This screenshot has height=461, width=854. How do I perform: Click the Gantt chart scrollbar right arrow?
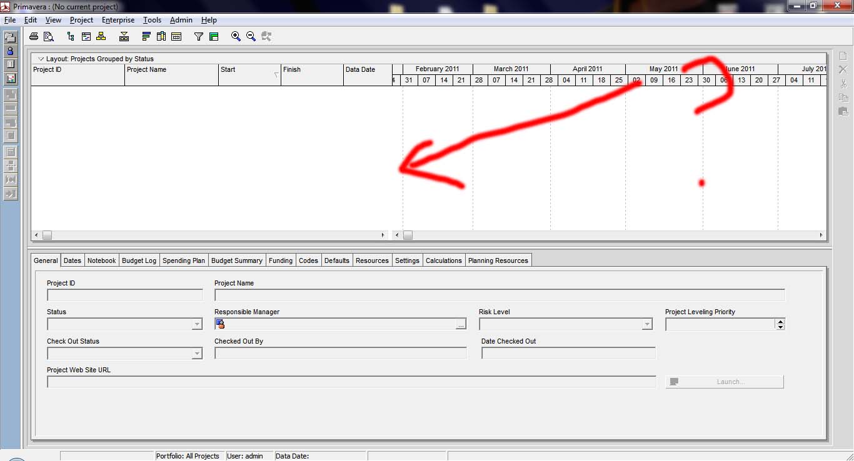tap(821, 235)
